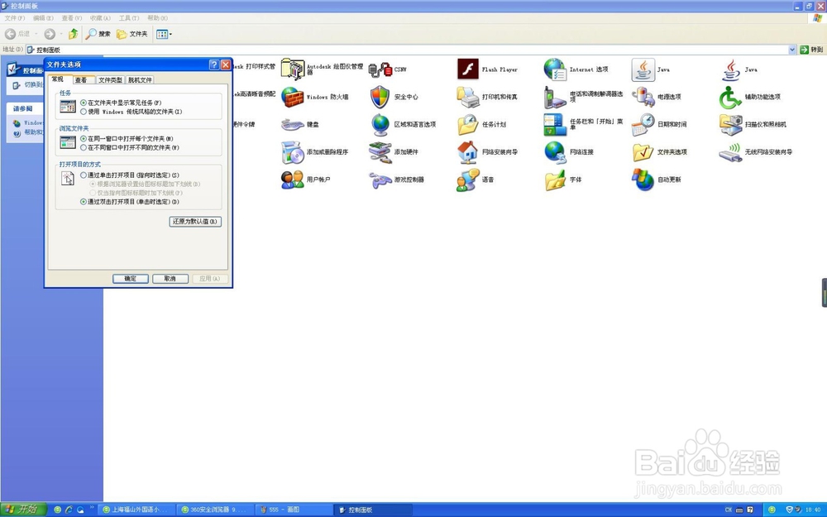The image size is (827, 517).
Task: Open 扫描仪和照相机 icon
Action: [730, 125]
